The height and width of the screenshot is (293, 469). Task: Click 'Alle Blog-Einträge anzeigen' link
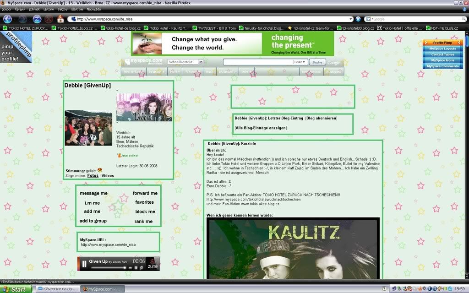[x=261, y=128]
